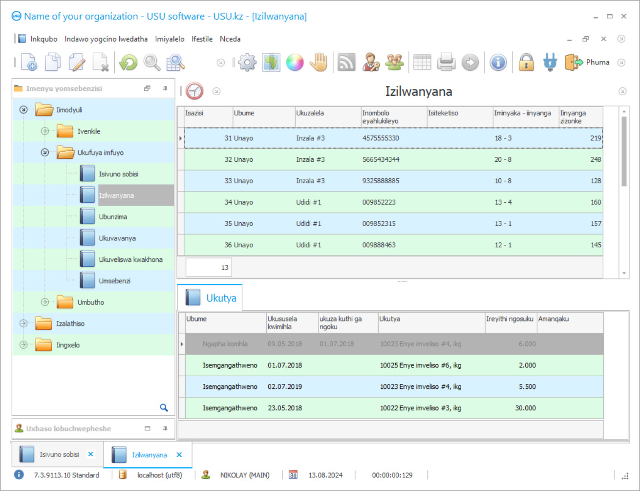640x491 pixels.
Task: Click the search magnifier in menu panel
Action: 164,407
